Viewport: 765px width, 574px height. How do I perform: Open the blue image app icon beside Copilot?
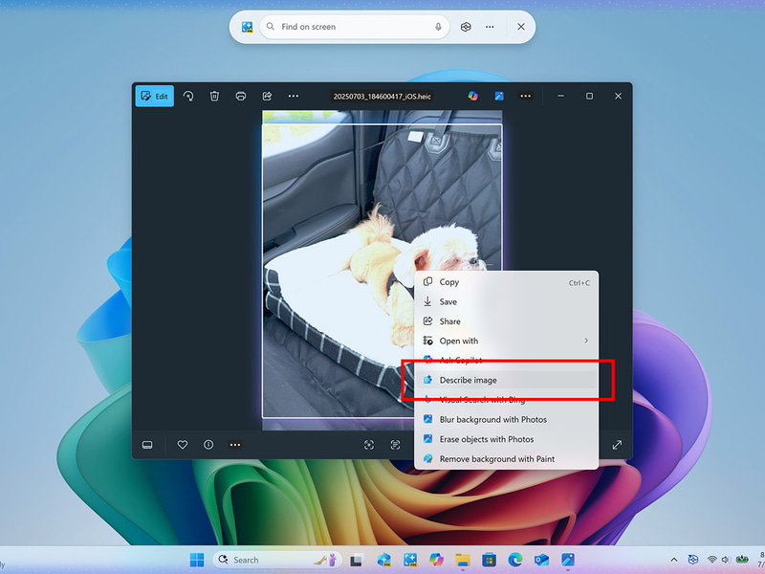tap(499, 97)
